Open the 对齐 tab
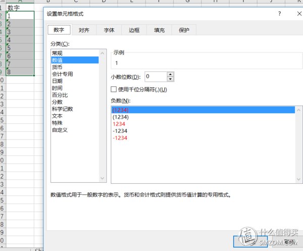The width and height of the screenshot is (303, 251). pyautogui.click(x=84, y=30)
